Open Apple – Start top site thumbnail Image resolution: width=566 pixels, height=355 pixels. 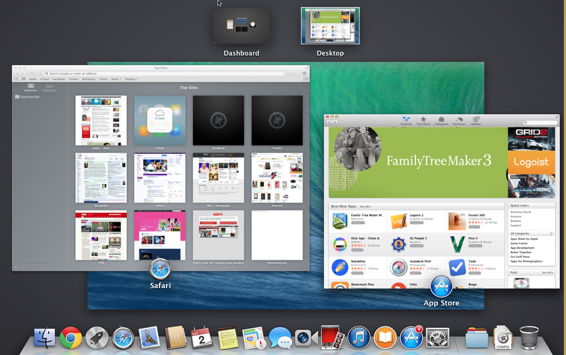click(101, 121)
